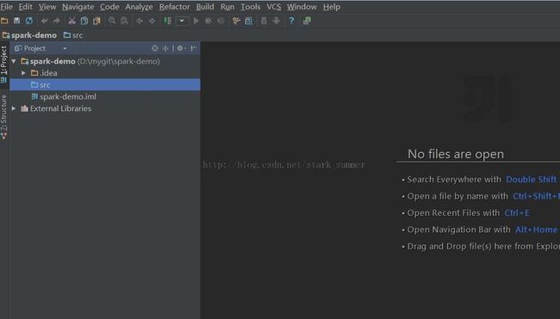The image size is (560, 319).
Task: Expand the .idea folder node
Action: pyautogui.click(x=23, y=73)
